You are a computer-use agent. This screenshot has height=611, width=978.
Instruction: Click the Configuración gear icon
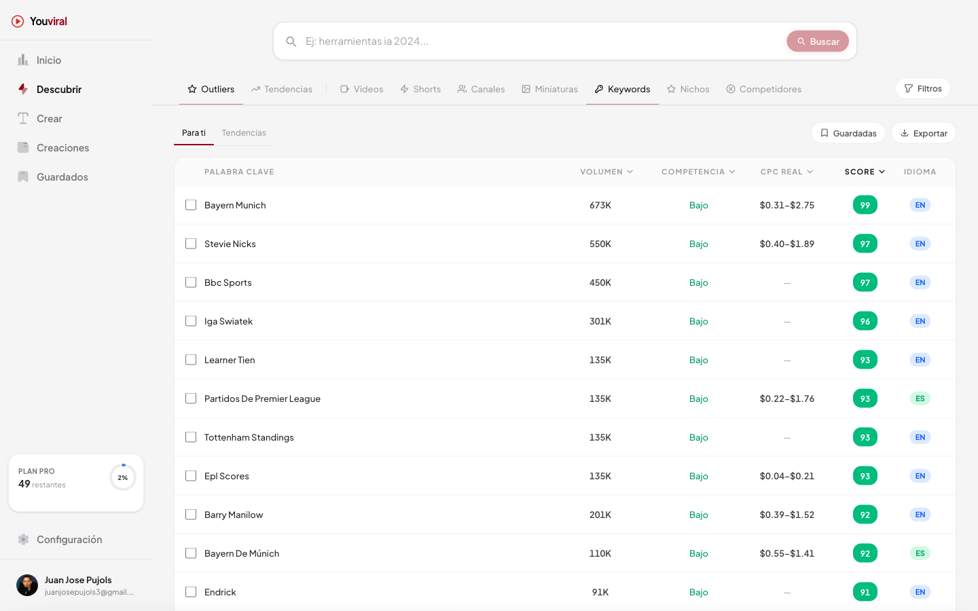(x=23, y=539)
